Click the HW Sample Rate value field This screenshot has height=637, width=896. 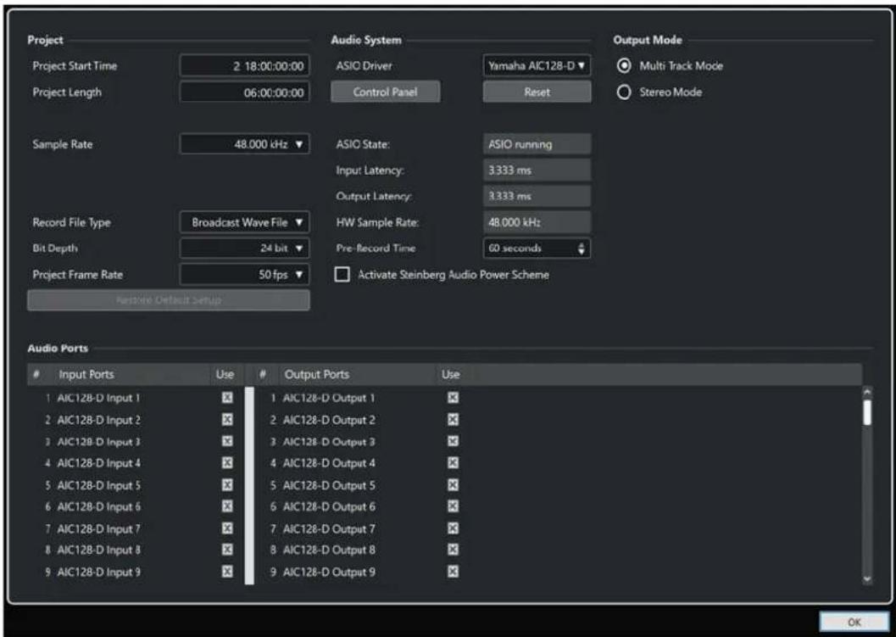point(537,222)
